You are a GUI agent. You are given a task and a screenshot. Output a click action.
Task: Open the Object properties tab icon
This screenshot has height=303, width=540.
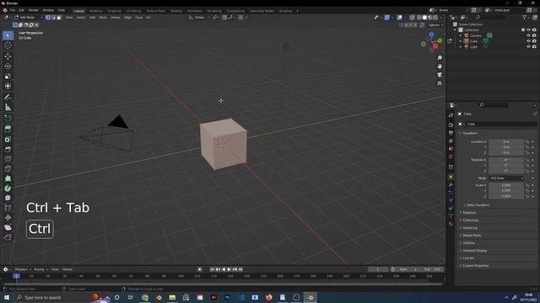(x=451, y=178)
